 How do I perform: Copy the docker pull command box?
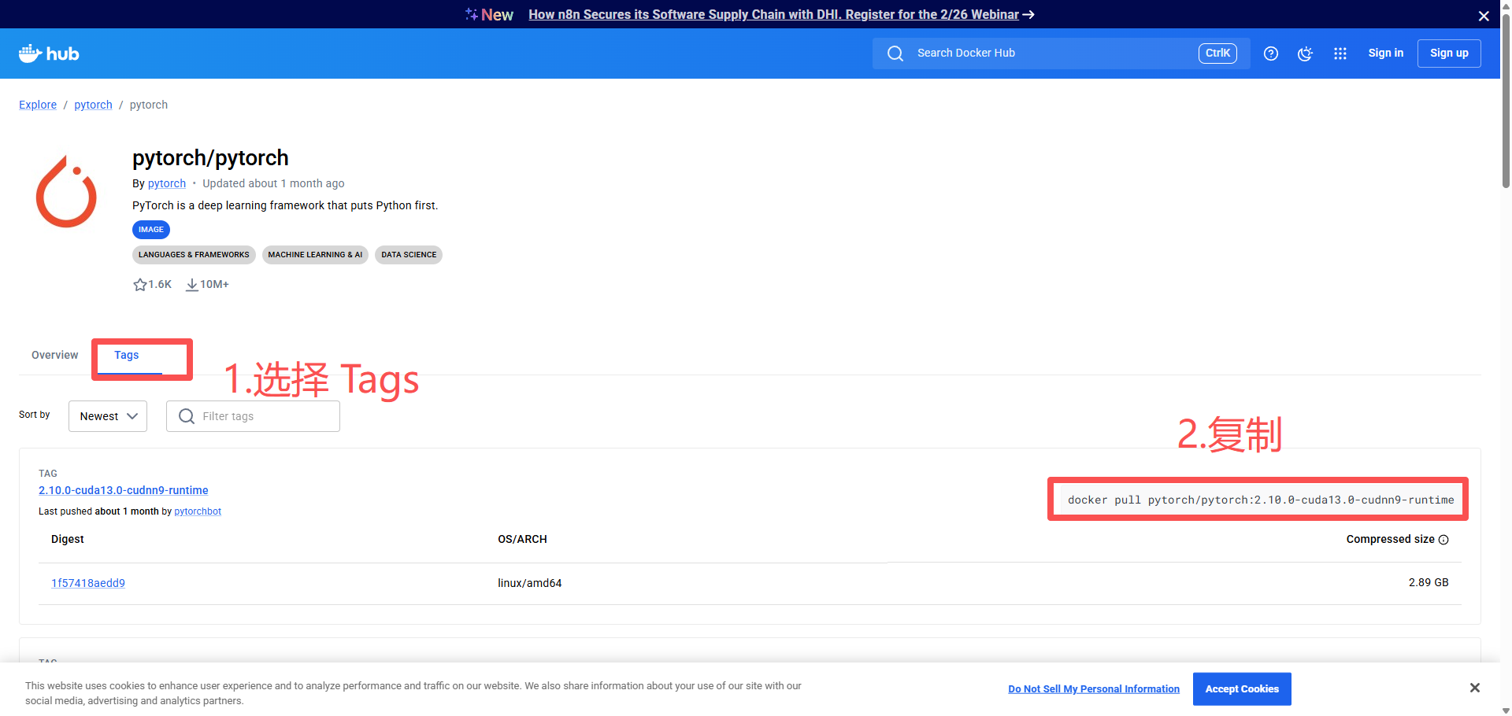(1260, 500)
